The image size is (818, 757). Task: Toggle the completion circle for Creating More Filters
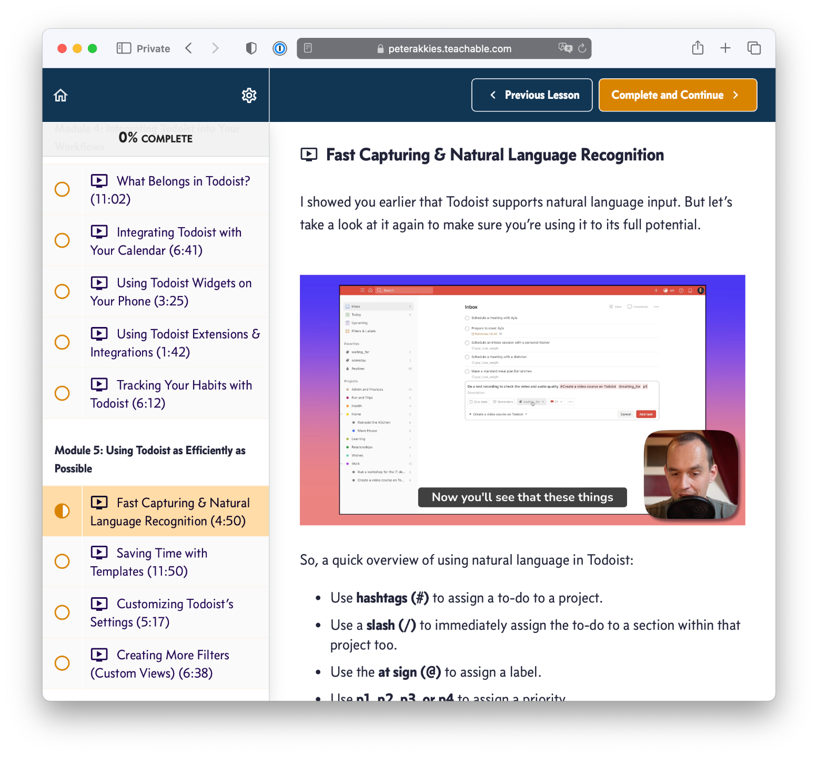62,663
